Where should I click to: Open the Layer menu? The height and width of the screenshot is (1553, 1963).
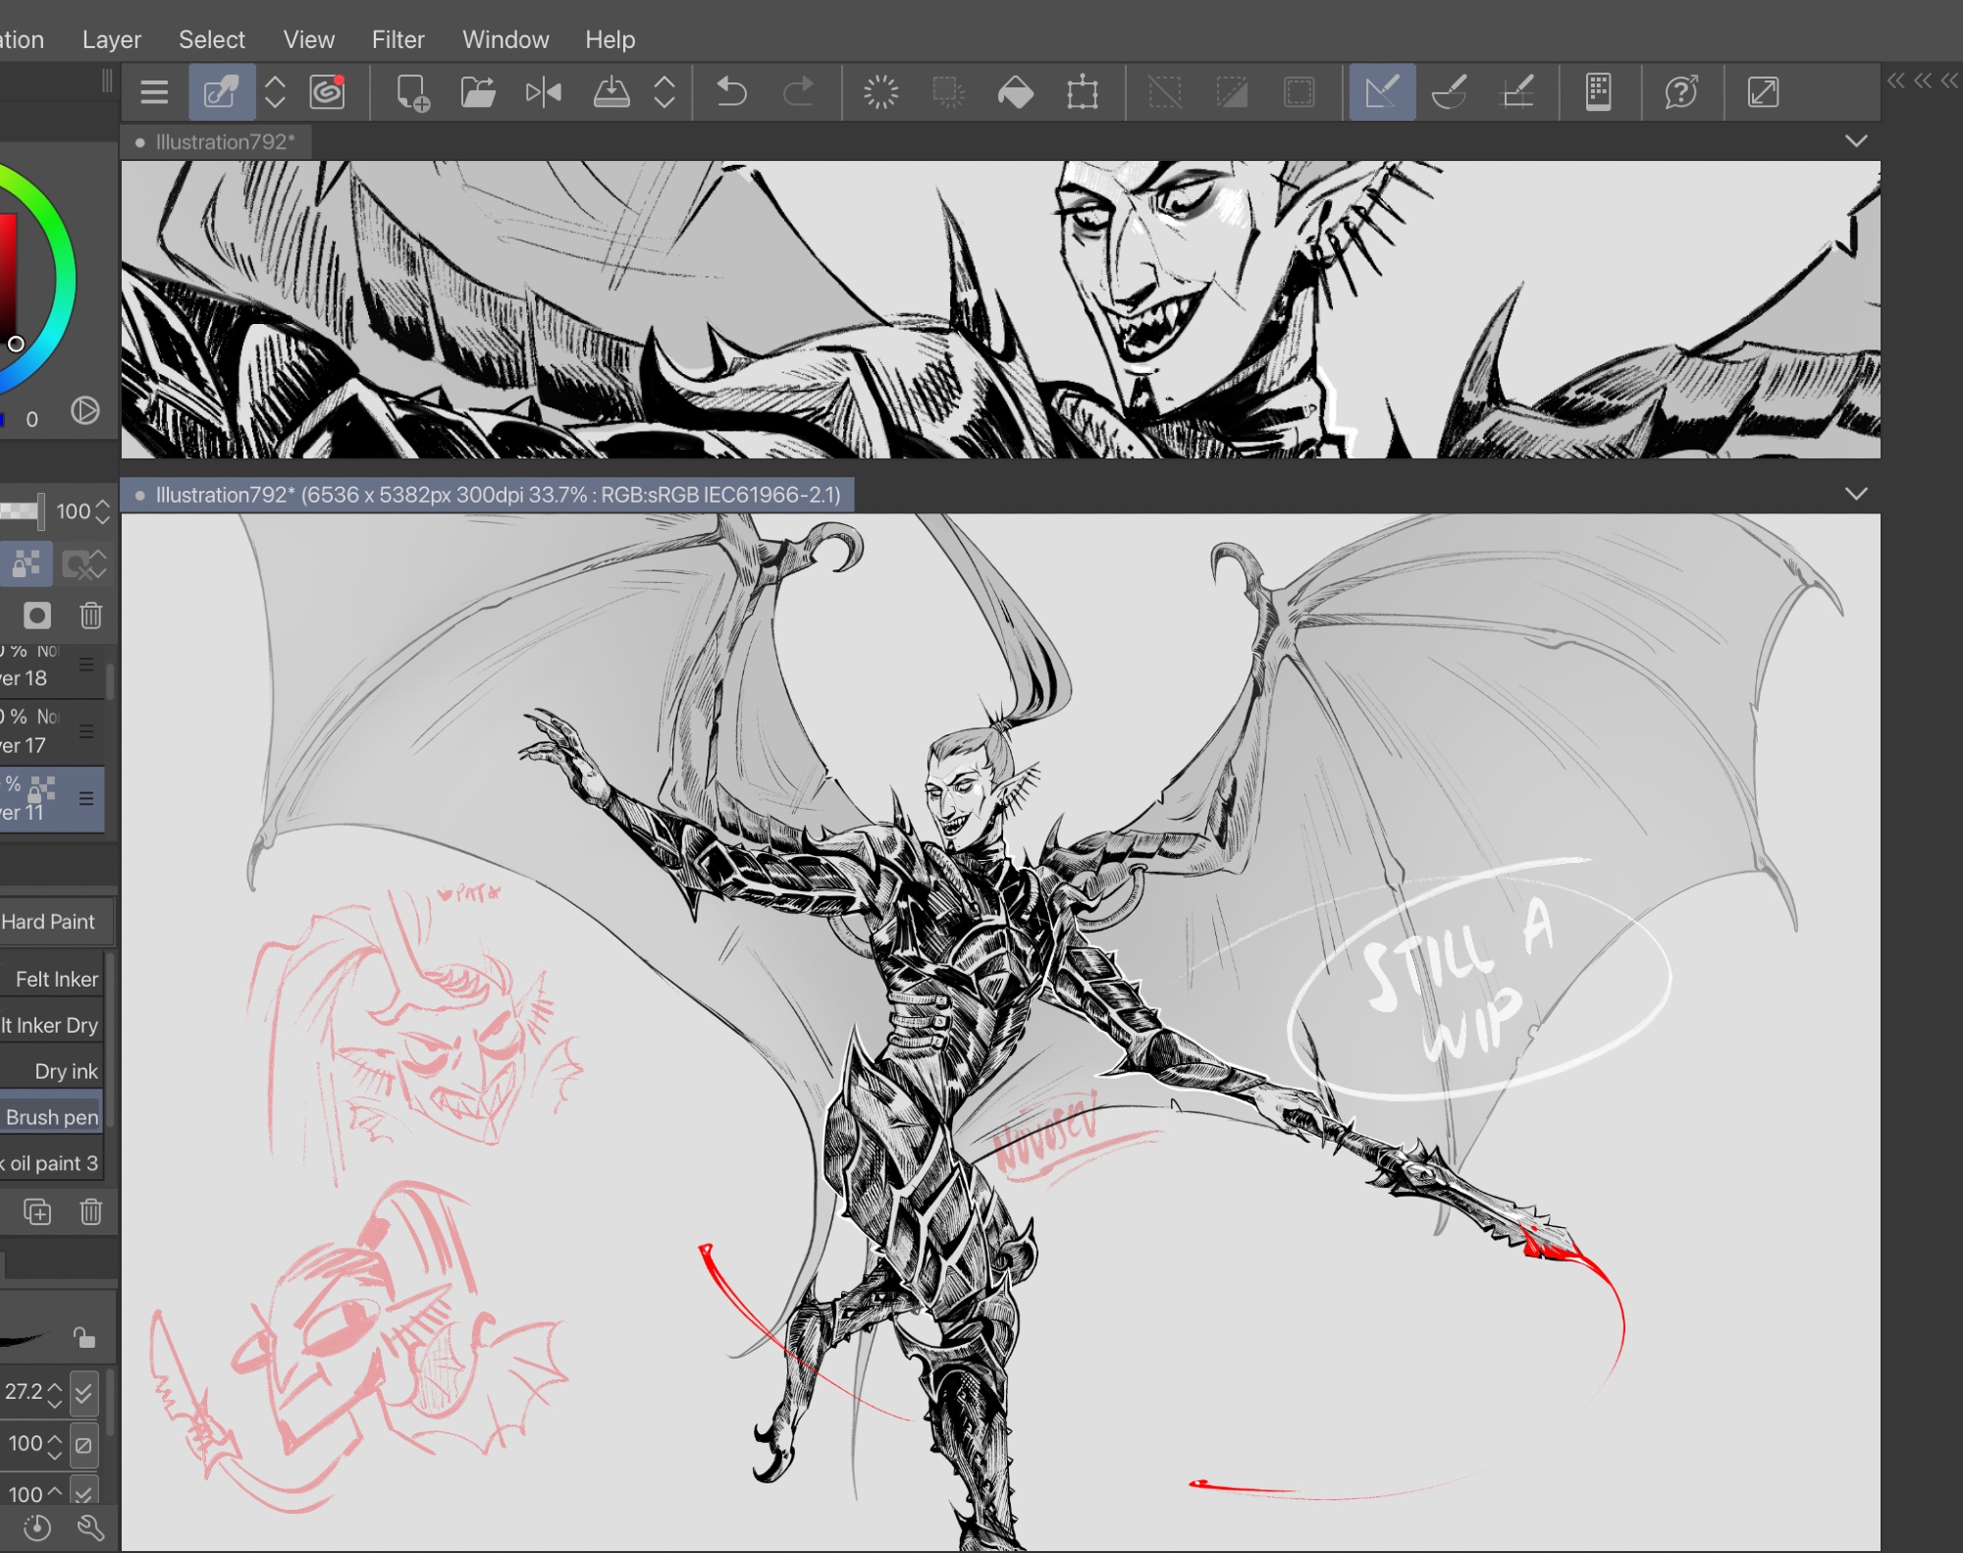click(x=111, y=39)
